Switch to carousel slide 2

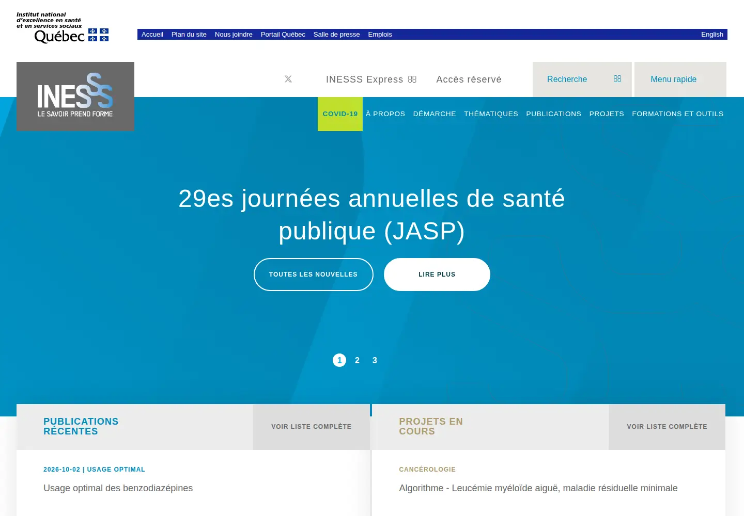coord(357,360)
